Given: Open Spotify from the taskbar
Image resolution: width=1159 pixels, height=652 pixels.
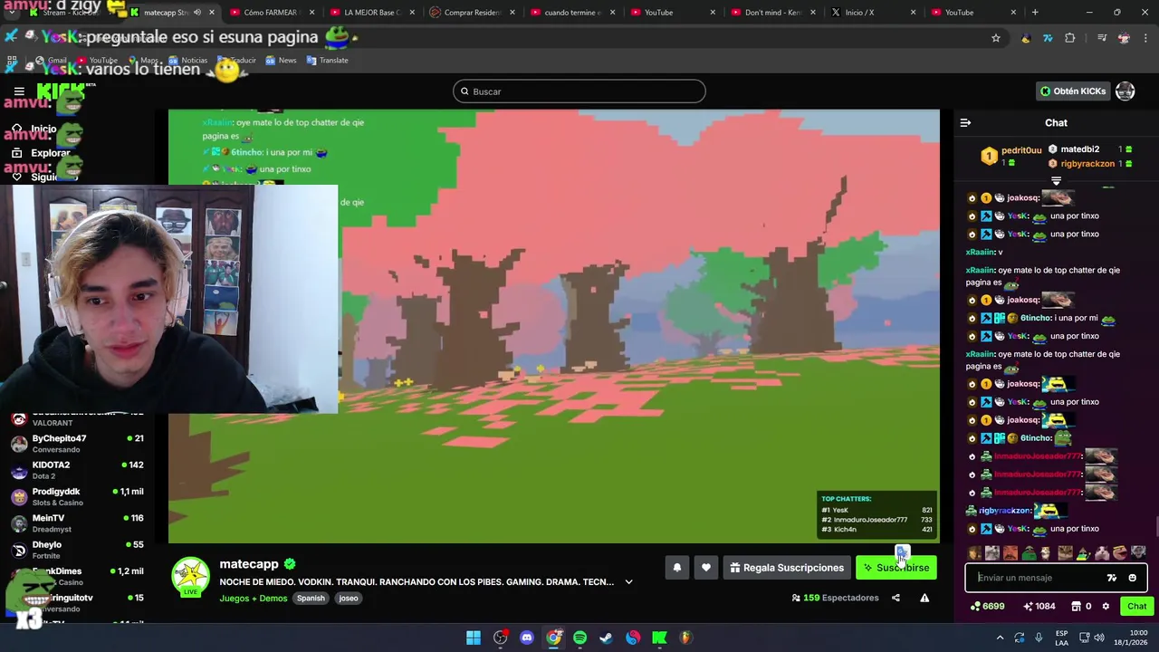Looking at the screenshot, I should click(579, 638).
